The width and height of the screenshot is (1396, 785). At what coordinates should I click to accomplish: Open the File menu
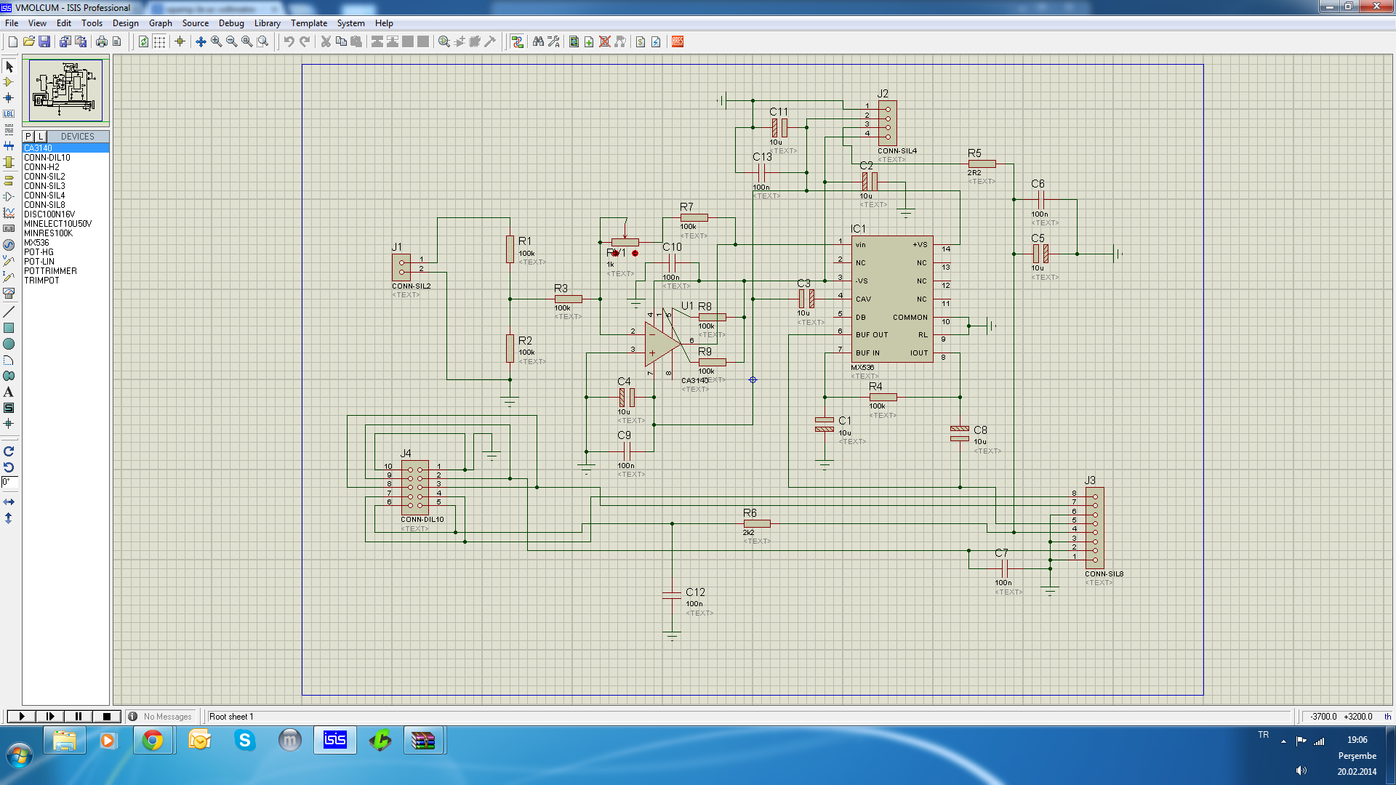coord(12,23)
